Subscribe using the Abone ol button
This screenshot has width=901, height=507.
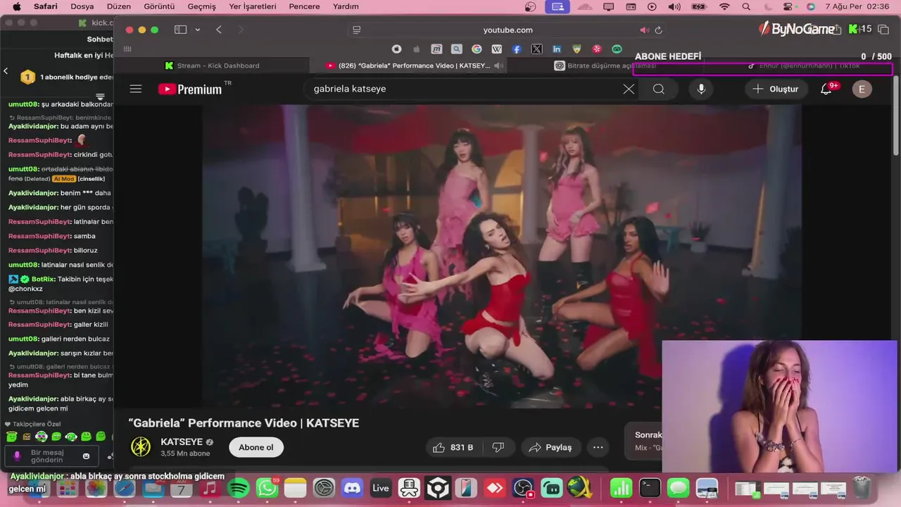pyautogui.click(x=256, y=447)
